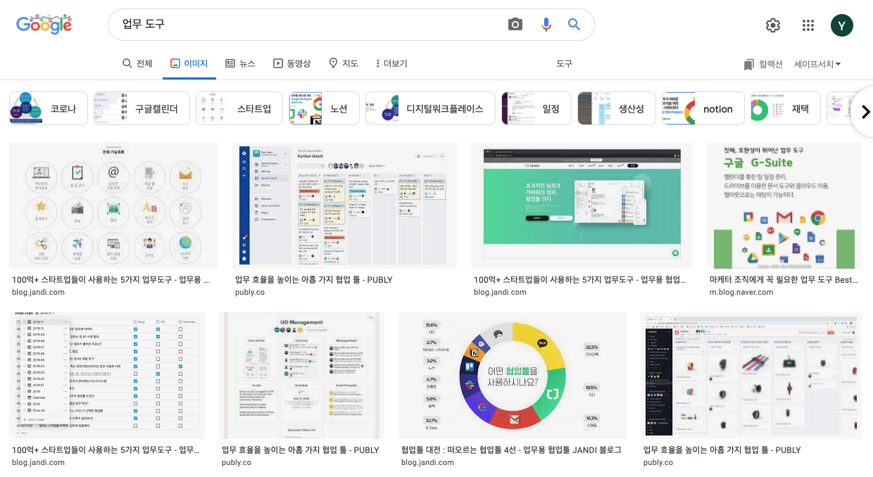This screenshot has height=477, width=873.
Task: Switch to the 뉴스 tab
Action: (x=240, y=63)
